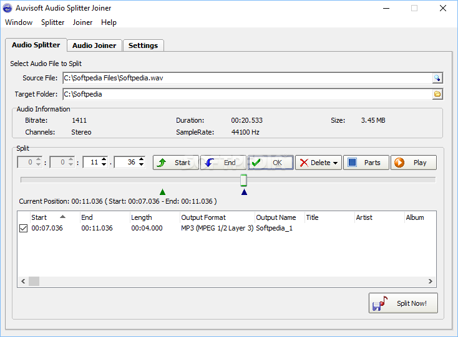458x337 pixels.
Task: Increase the milliseconds spinner value
Action: coord(142,159)
